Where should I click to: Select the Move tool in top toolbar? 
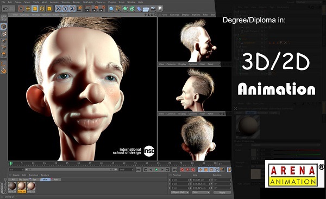pos(28,9)
